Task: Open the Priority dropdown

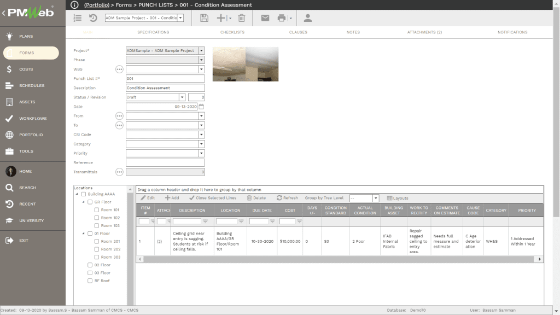Action: [x=200, y=153]
